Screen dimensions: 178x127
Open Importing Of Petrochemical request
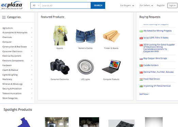pyautogui.click(x=157, y=86)
